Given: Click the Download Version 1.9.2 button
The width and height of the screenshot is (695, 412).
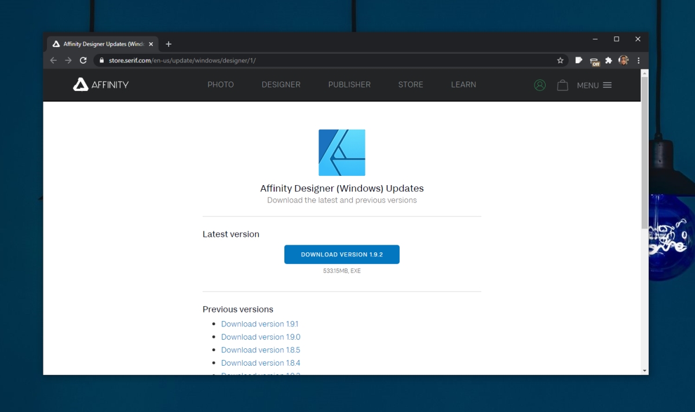Looking at the screenshot, I should tap(342, 255).
